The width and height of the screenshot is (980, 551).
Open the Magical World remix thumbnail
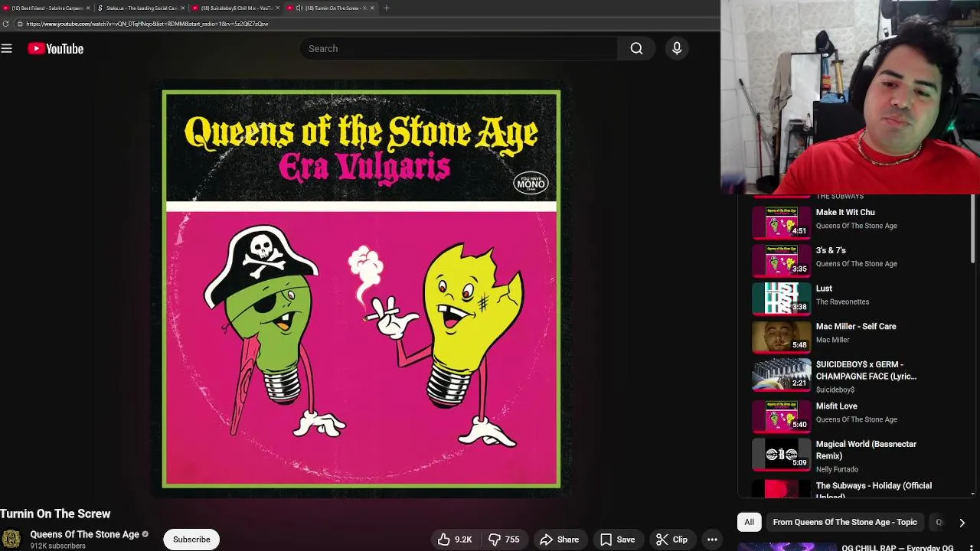click(781, 454)
